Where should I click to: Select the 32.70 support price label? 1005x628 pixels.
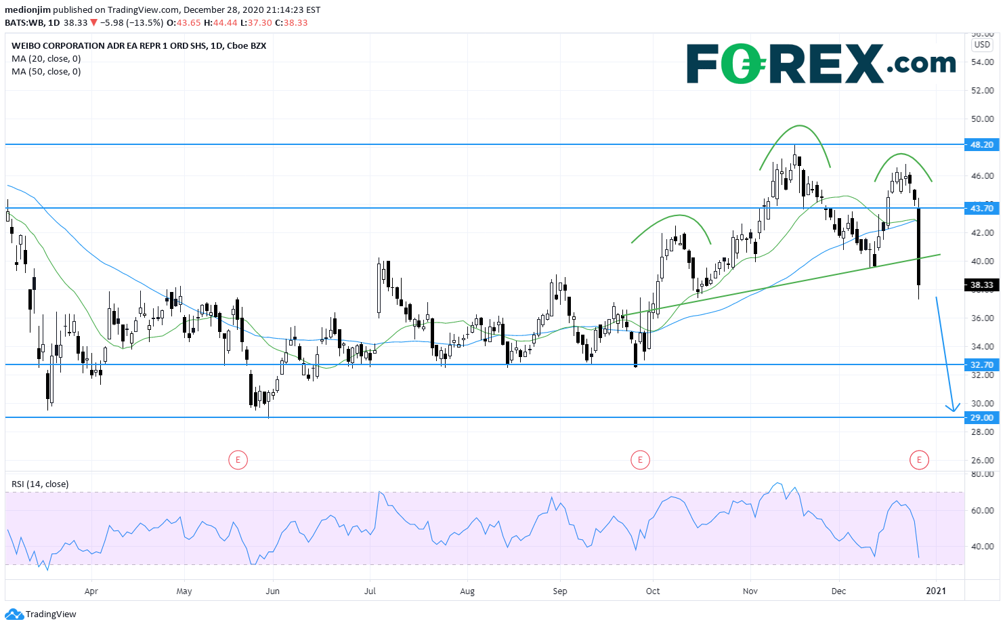(x=981, y=365)
